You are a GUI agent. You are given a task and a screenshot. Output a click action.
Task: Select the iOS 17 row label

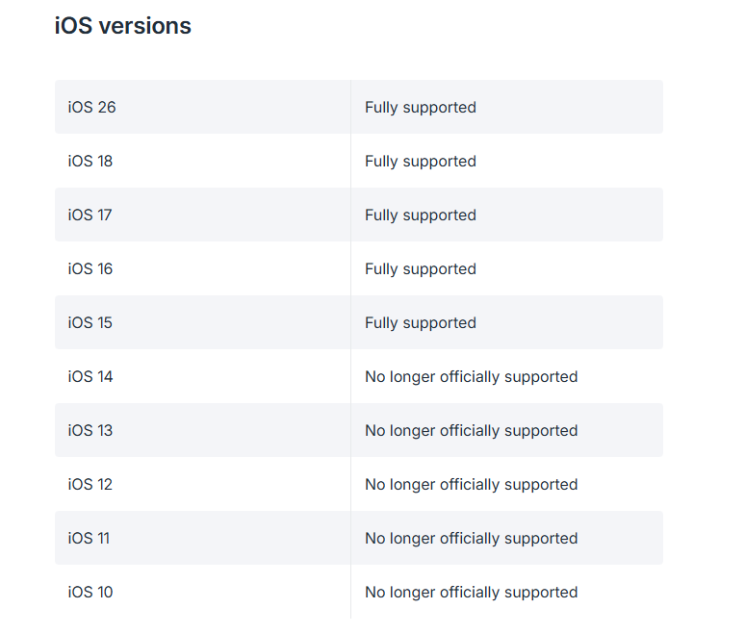click(x=90, y=215)
